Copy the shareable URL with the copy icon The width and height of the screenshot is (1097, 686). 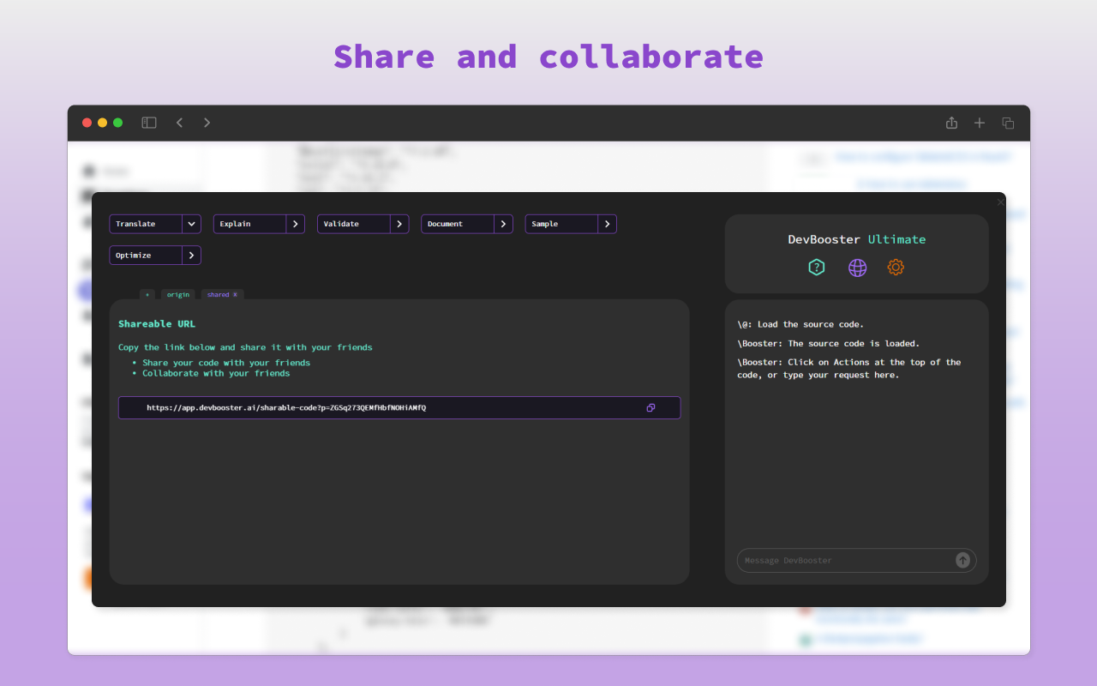click(x=650, y=407)
